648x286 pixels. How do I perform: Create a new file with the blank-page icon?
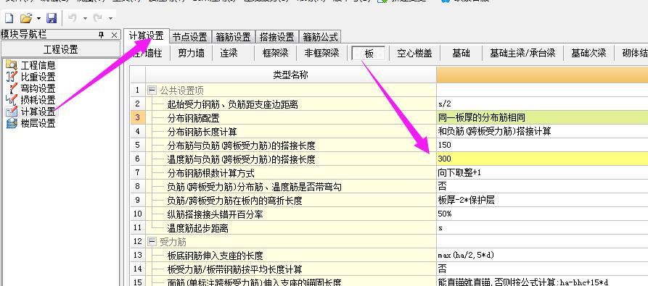[x=9, y=18]
